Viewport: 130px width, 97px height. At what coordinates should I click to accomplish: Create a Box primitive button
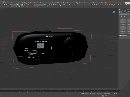click(123, 19)
